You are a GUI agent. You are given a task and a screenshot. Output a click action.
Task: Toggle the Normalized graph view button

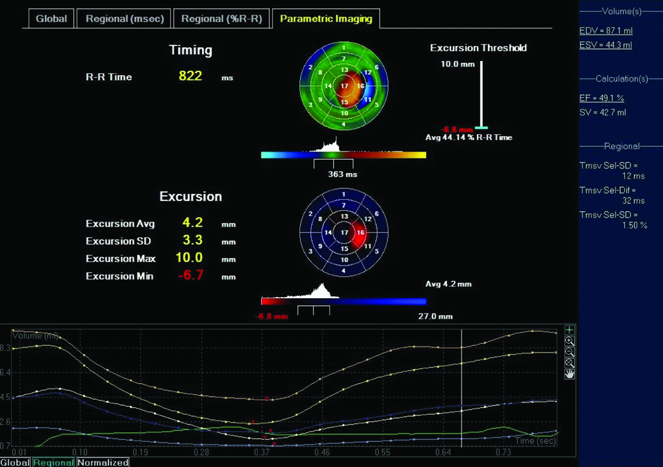[x=103, y=462]
